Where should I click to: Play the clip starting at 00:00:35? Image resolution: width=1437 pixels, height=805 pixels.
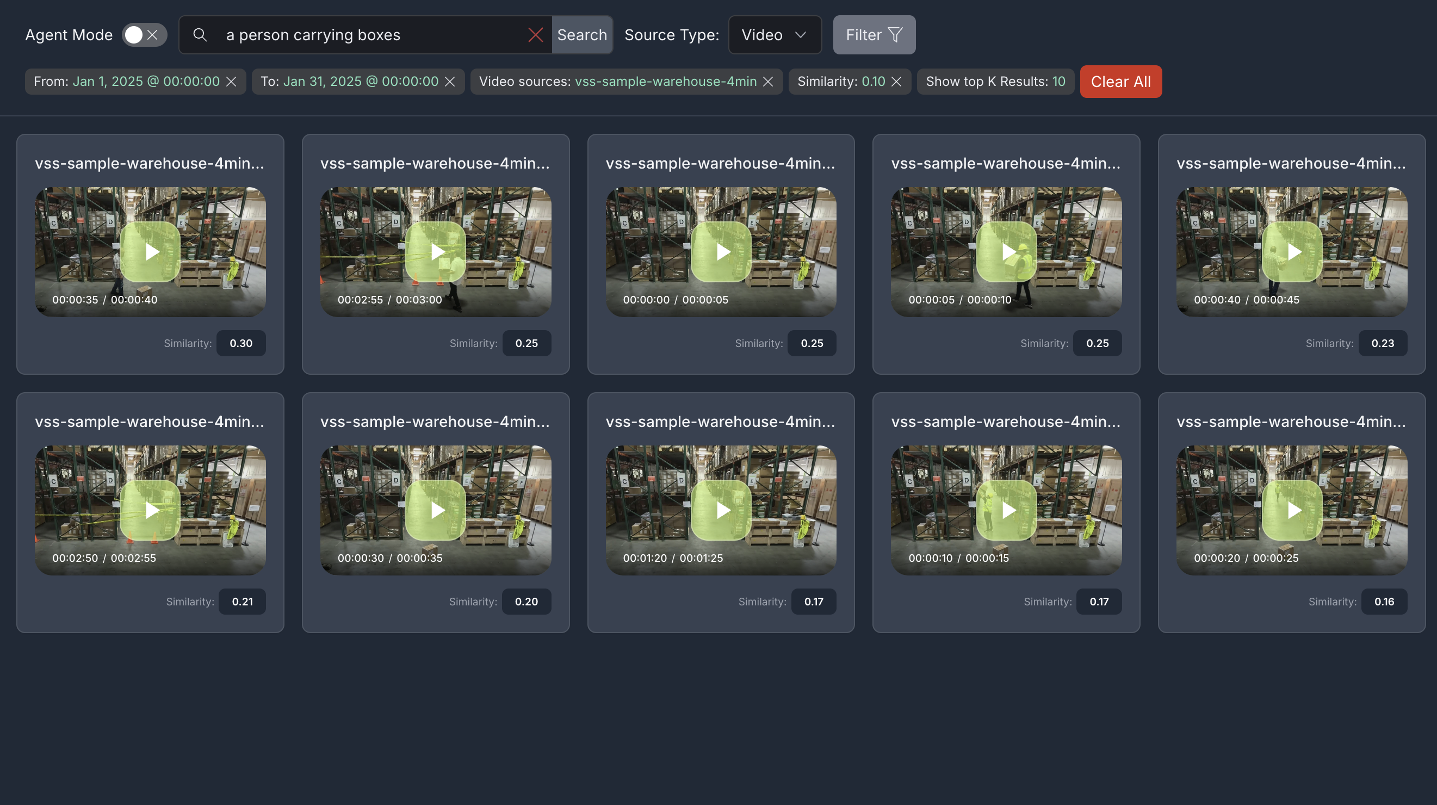click(151, 252)
